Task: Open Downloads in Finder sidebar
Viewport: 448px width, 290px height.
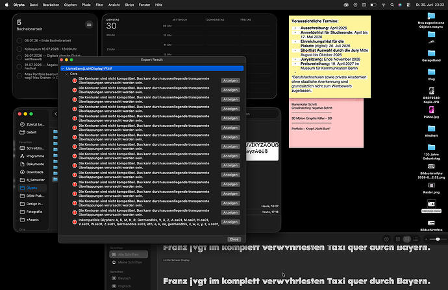Action: [32, 172]
